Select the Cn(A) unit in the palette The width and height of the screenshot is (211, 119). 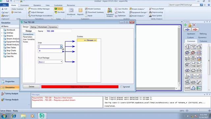(x=187, y=88)
